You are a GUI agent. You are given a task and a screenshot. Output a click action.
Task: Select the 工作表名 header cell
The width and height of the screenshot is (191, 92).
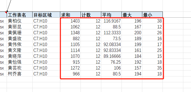click(x=19, y=15)
